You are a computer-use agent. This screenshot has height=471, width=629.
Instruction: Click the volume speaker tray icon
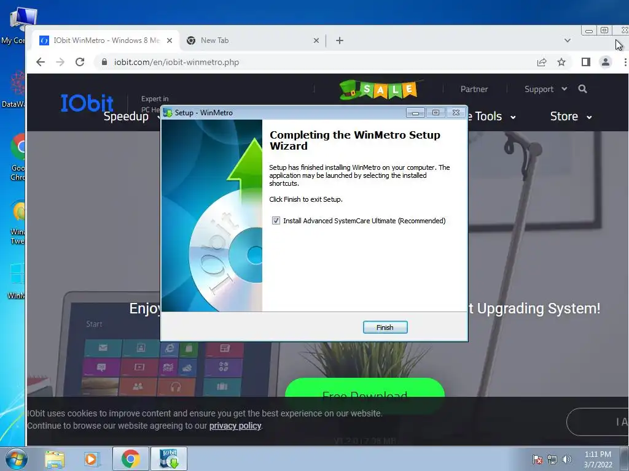click(x=566, y=459)
